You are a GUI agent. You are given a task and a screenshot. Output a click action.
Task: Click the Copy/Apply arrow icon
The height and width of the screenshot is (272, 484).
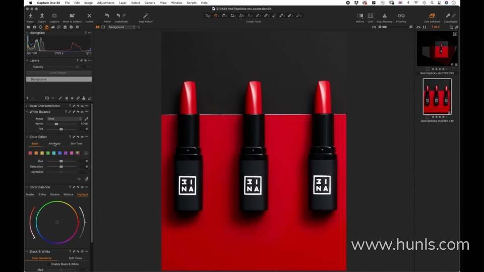tap(448, 16)
